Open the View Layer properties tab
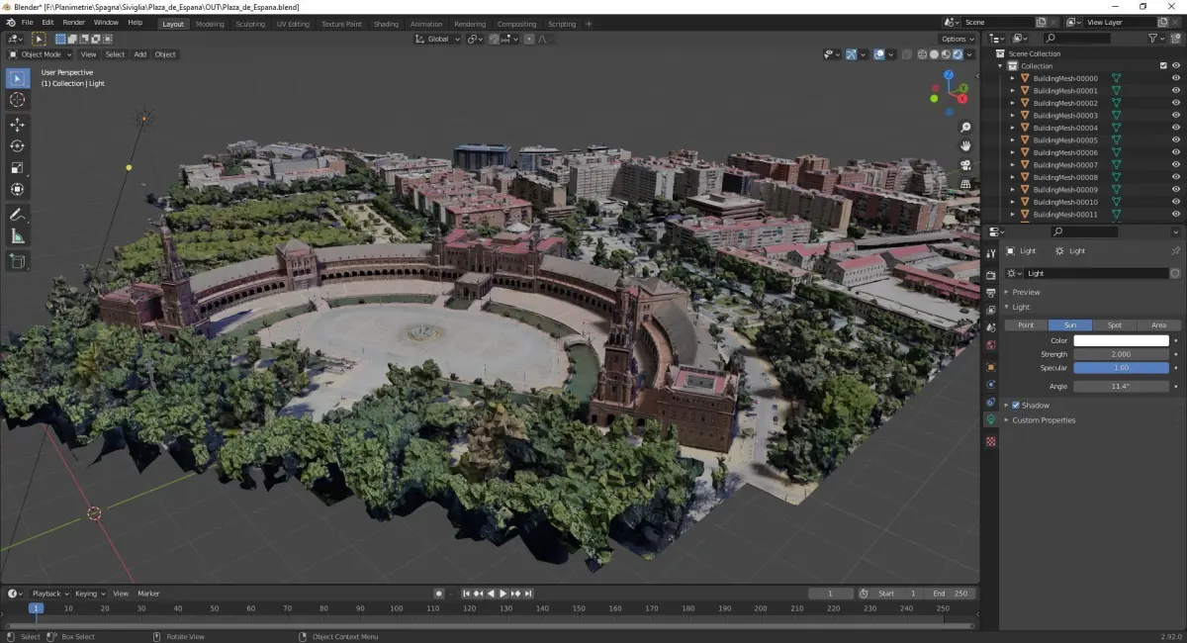This screenshot has height=643, width=1187. (x=991, y=310)
